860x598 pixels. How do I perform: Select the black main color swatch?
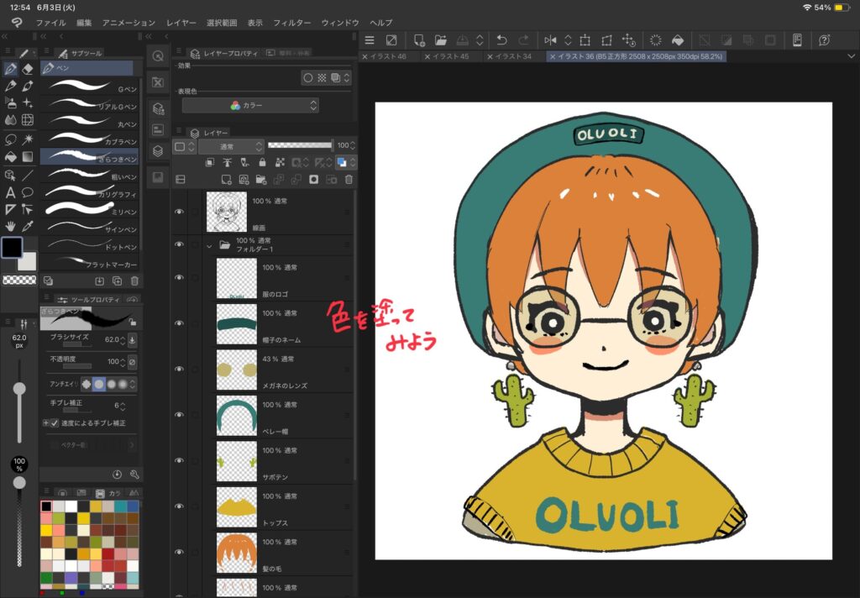12,248
